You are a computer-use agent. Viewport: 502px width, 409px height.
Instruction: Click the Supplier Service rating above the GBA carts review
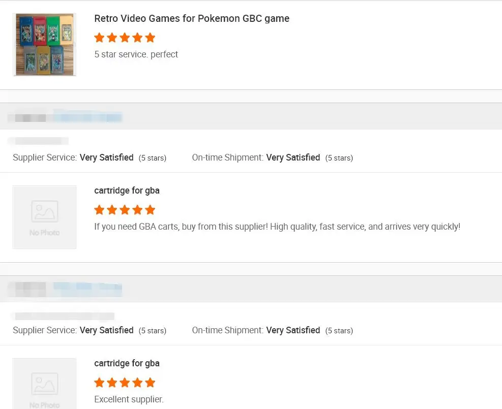[x=106, y=158]
